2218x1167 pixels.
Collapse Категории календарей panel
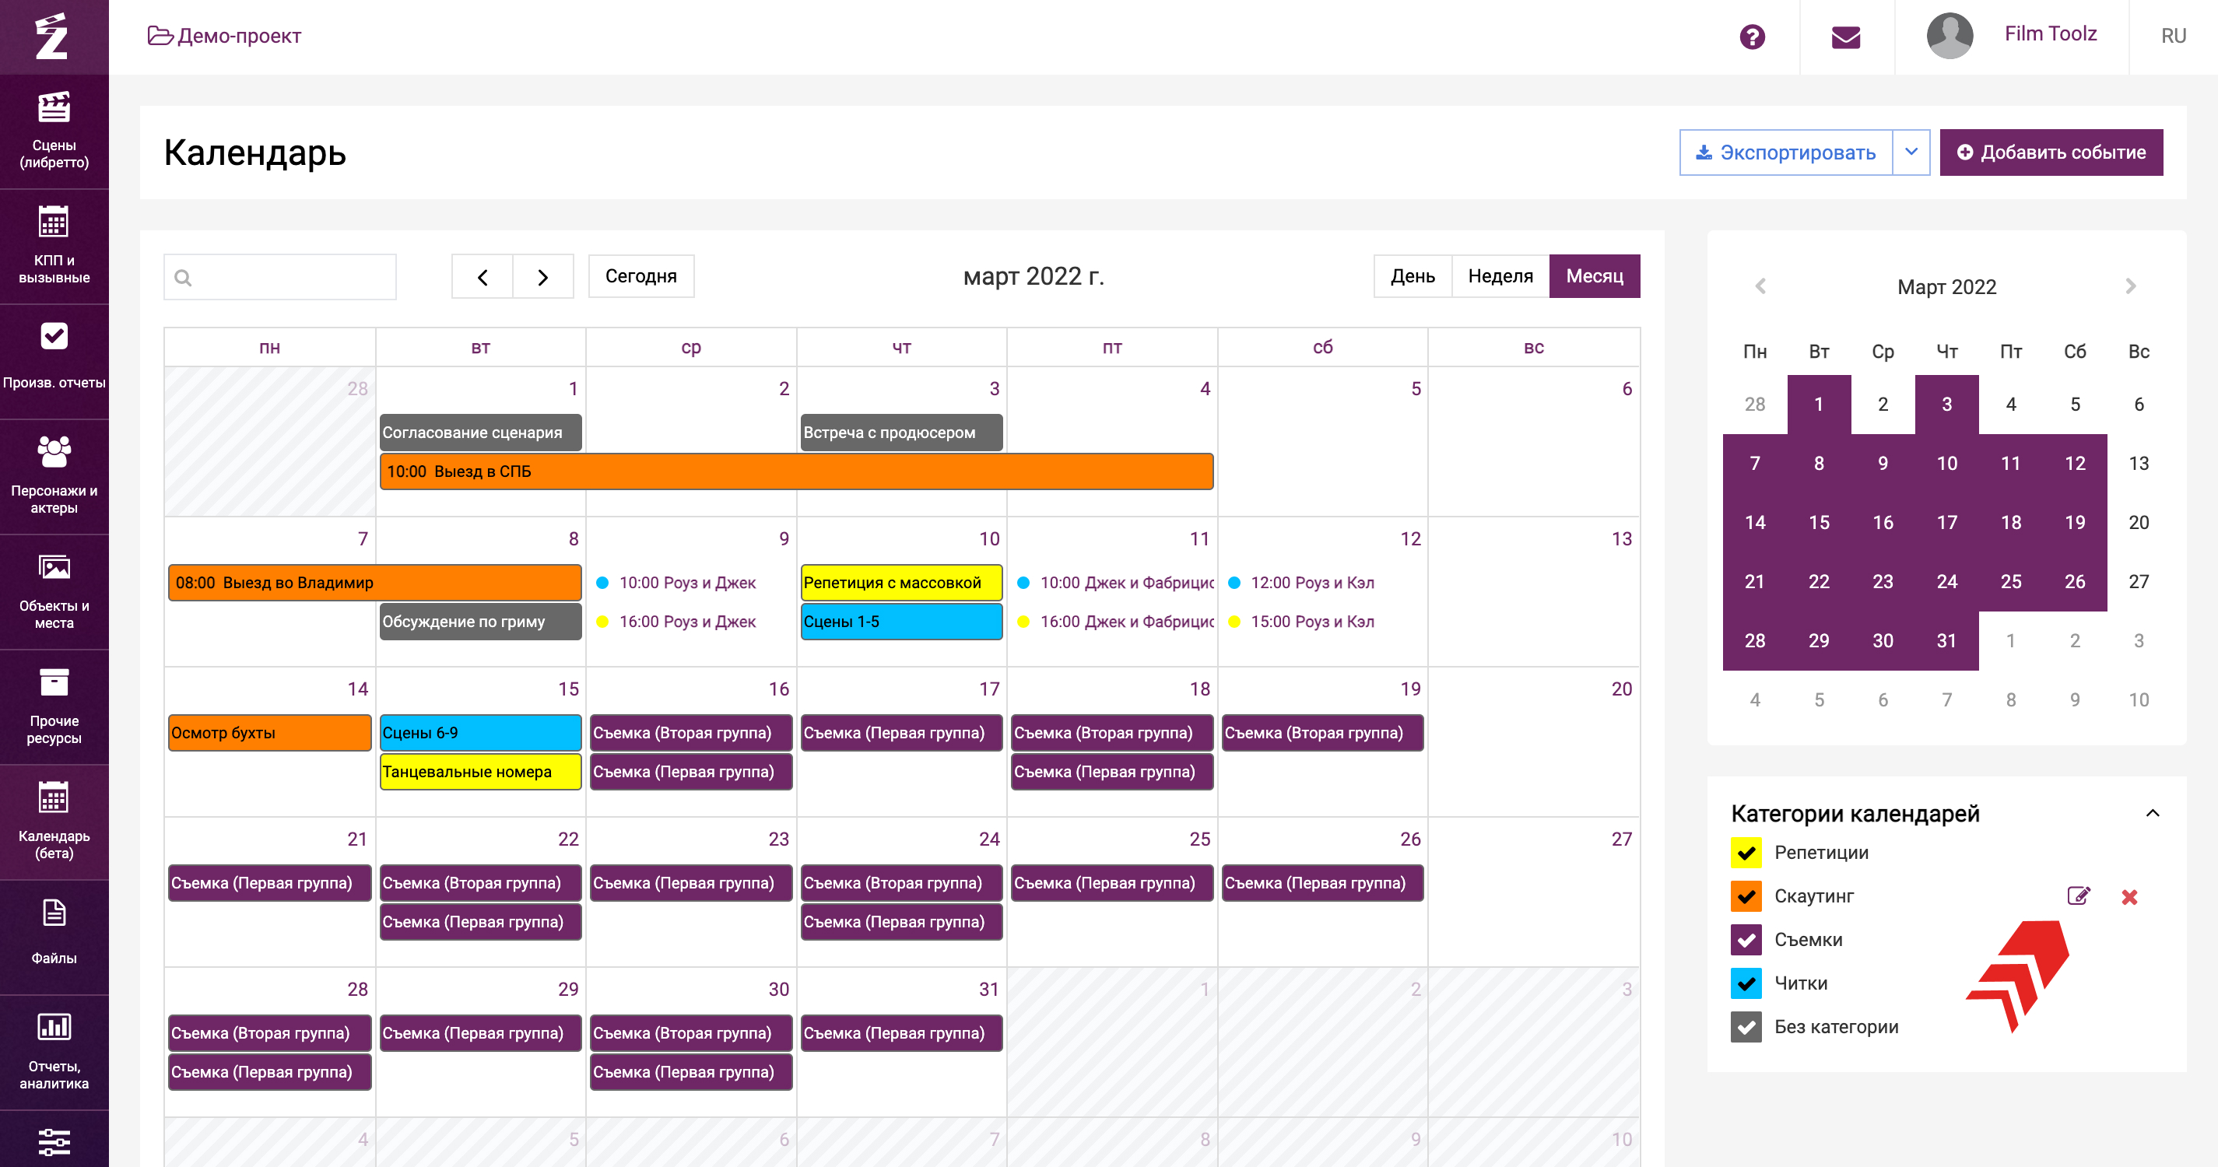pos(2152,813)
